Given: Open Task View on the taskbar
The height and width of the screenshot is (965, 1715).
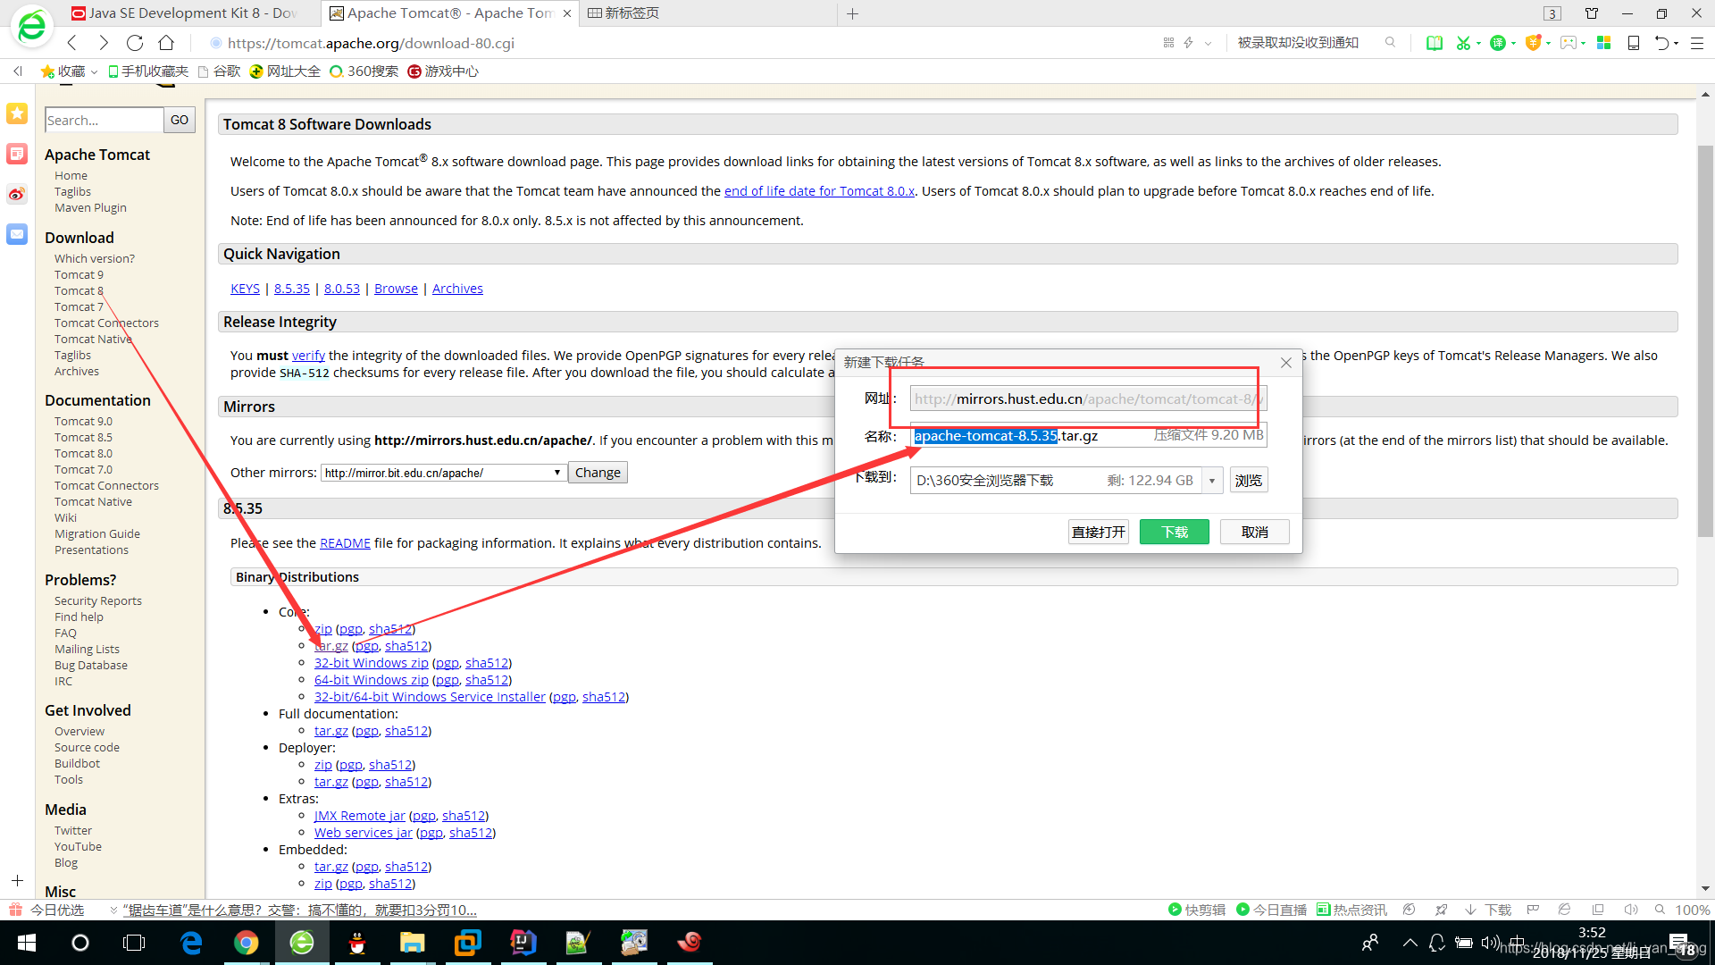Looking at the screenshot, I should (134, 943).
